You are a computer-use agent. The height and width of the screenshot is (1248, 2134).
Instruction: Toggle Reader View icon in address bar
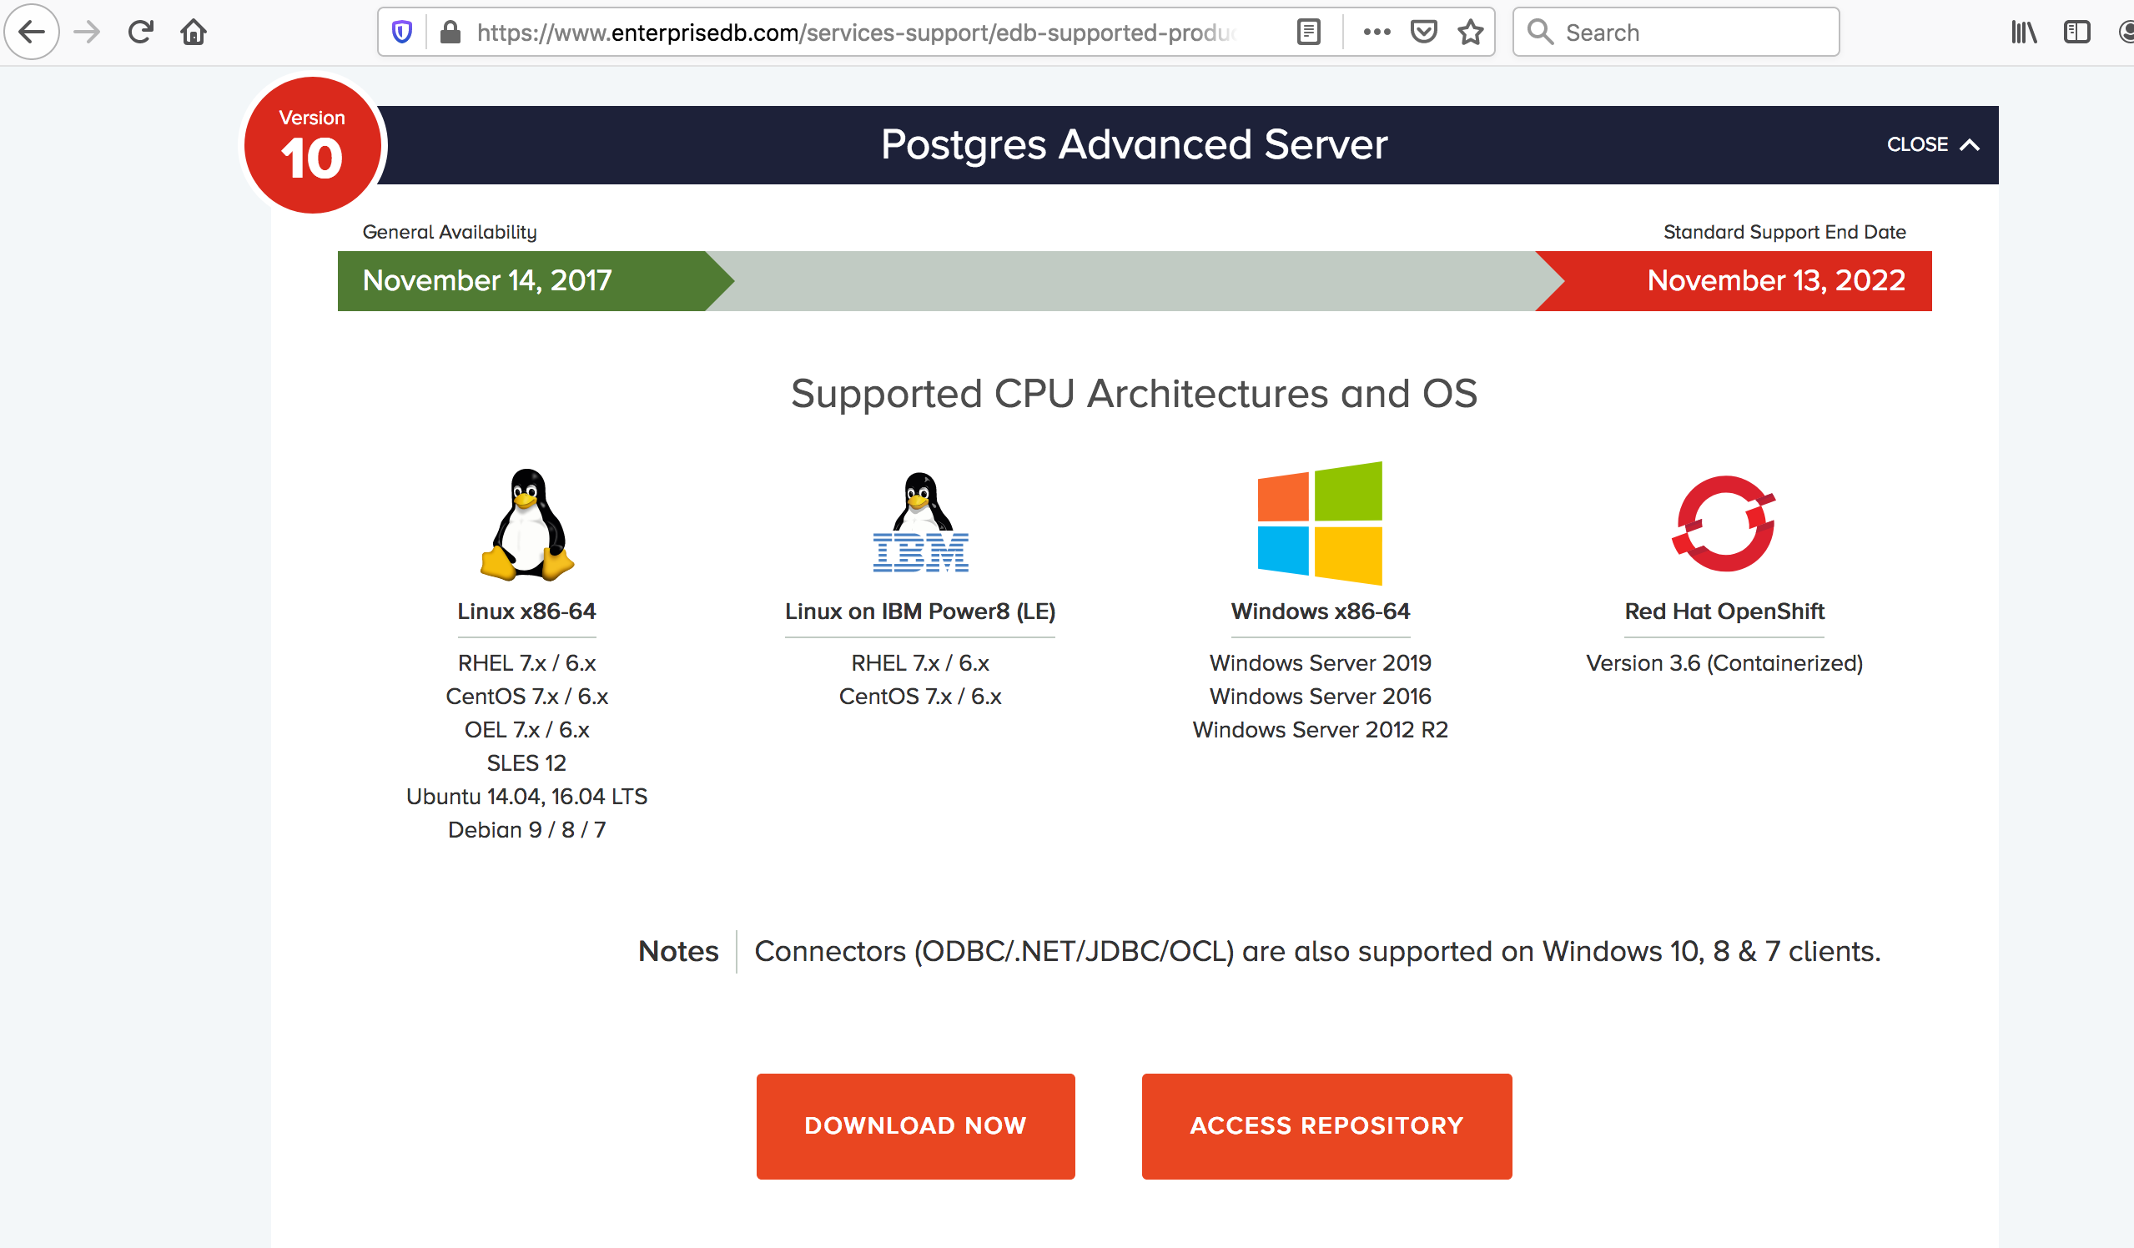(x=1308, y=33)
